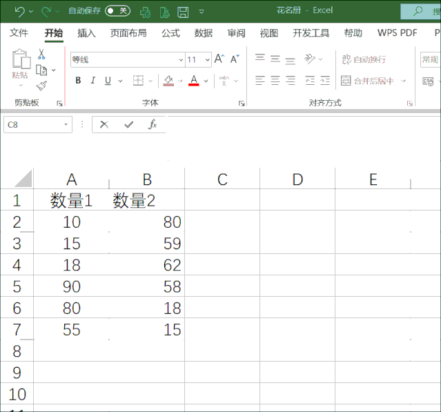Screen dimensions: 441x412
Task: Click the Insert Function fx icon
Action: coord(153,125)
